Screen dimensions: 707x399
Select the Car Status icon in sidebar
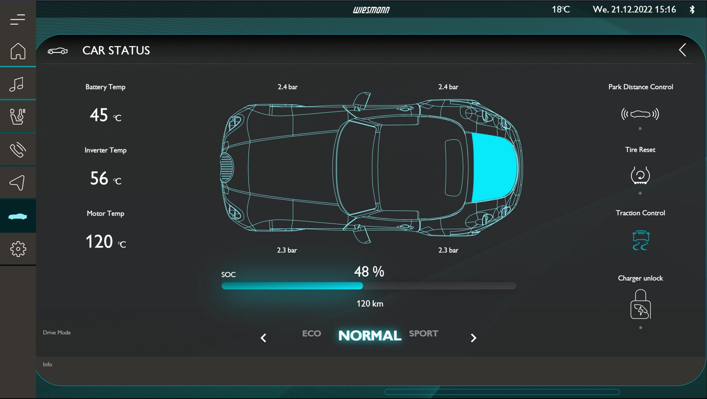(x=17, y=216)
